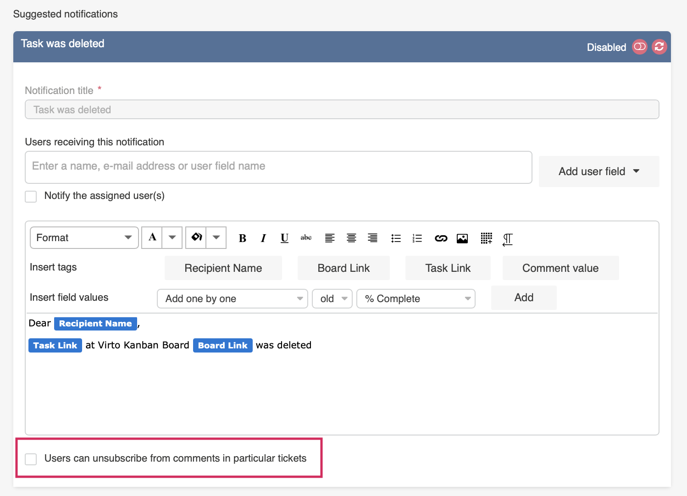Insert a hyperlink in the message body
Screen dimensions: 687x496
pos(441,238)
